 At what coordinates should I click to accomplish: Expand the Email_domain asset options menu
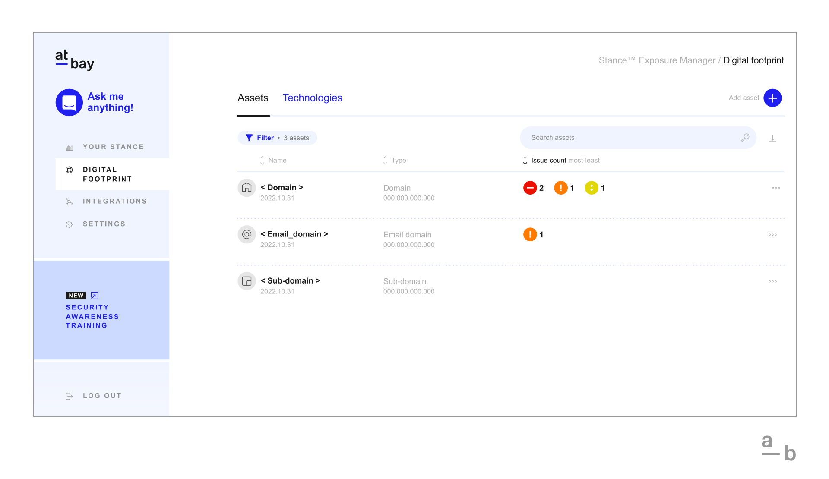[x=772, y=234]
